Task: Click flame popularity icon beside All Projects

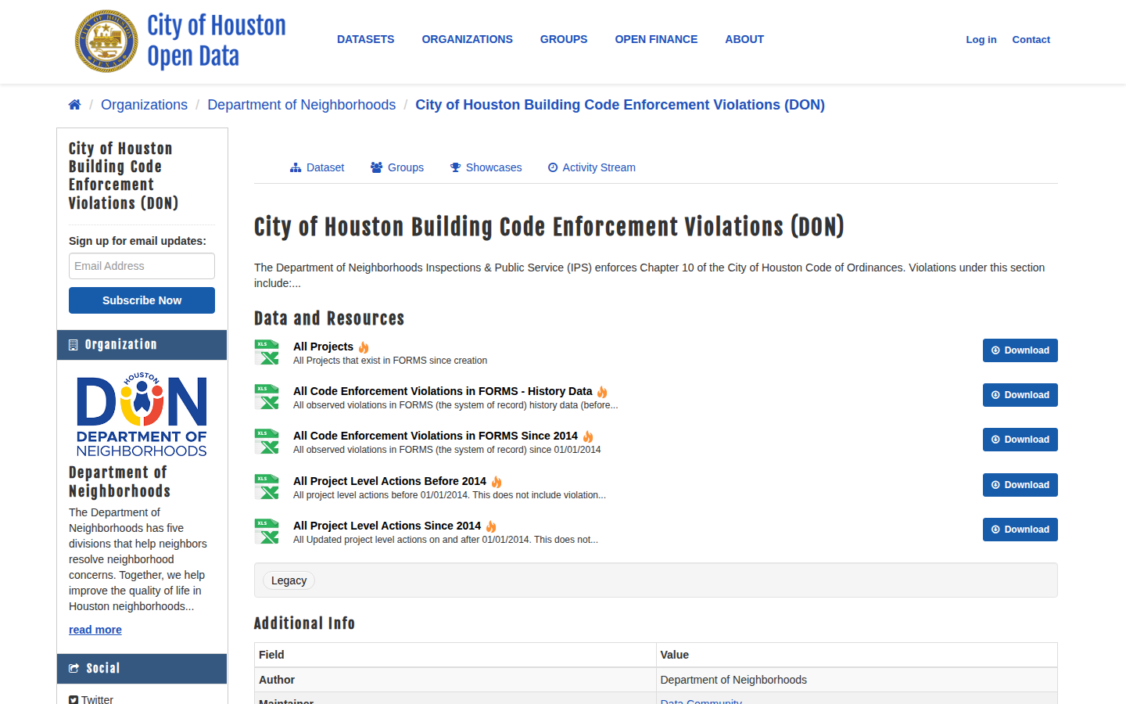Action: 364,347
